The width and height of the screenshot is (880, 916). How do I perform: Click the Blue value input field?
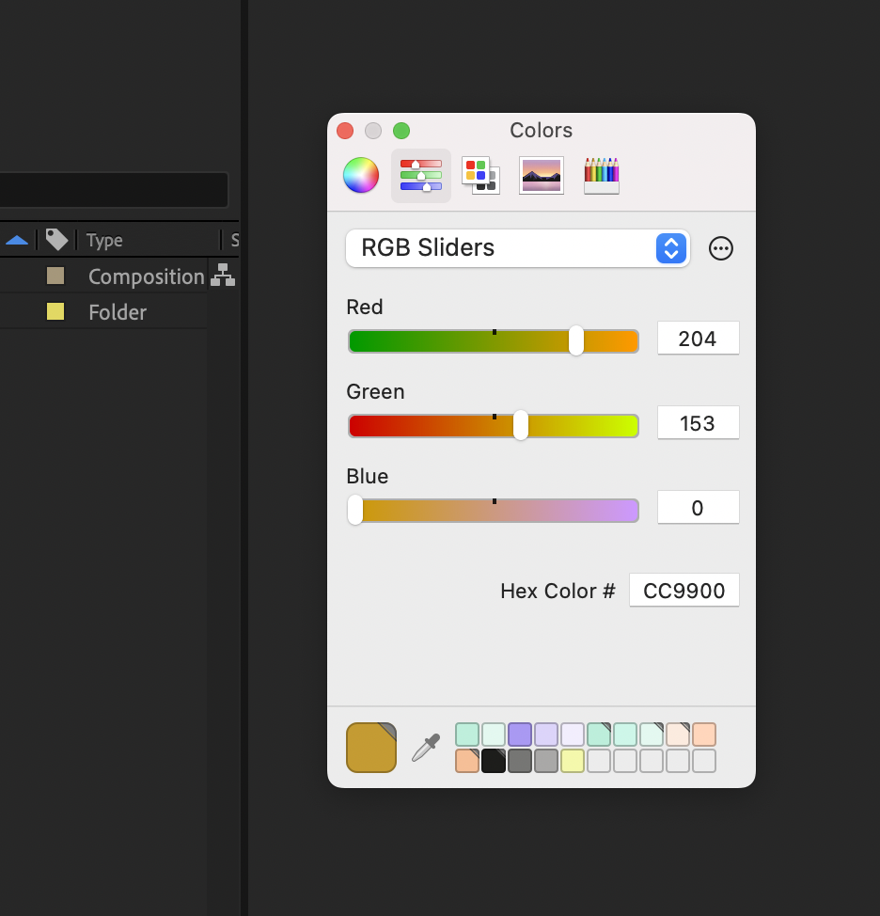[698, 507]
